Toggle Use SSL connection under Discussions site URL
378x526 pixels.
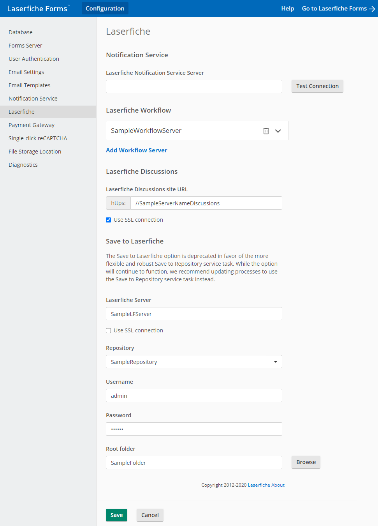[109, 220]
